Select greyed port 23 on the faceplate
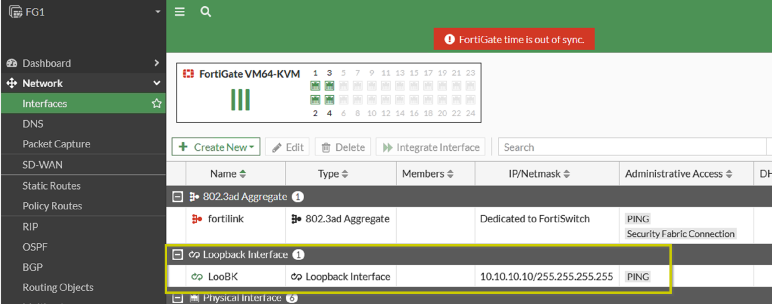The width and height of the screenshot is (772, 304). (470, 86)
